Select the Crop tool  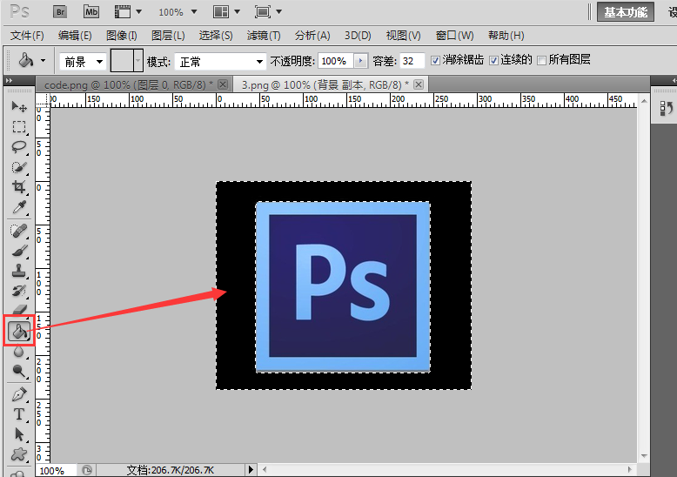tap(18, 187)
